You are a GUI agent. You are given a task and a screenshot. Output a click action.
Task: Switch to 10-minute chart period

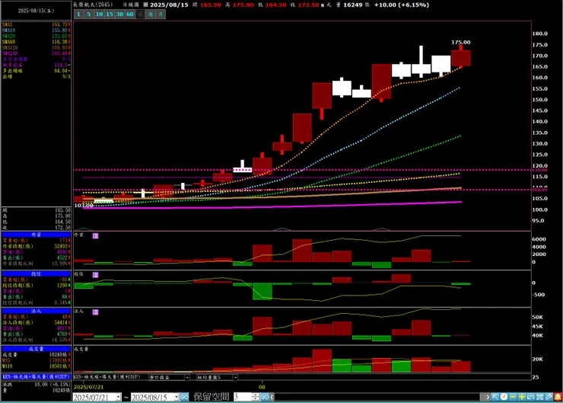pos(99,14)
